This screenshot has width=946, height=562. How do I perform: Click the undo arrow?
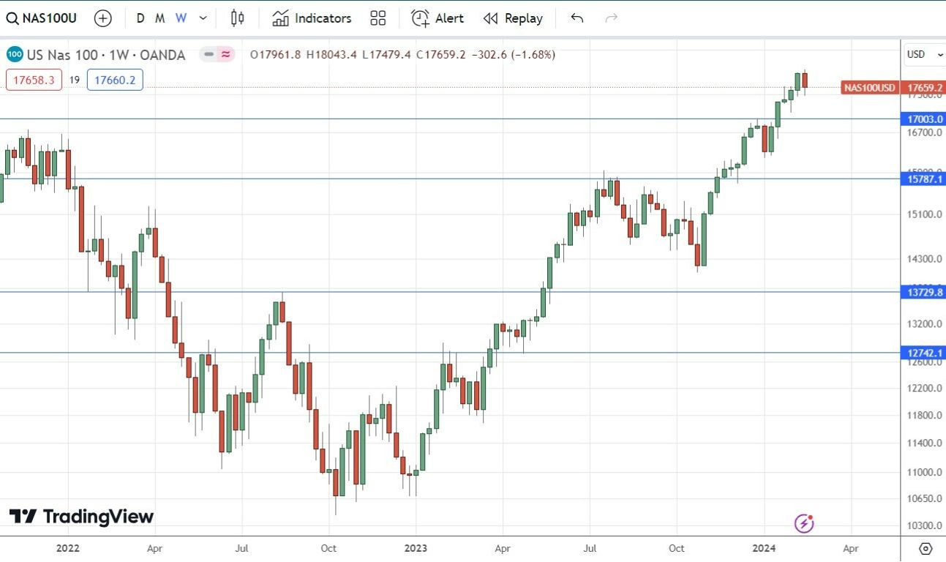coord(577,18)
